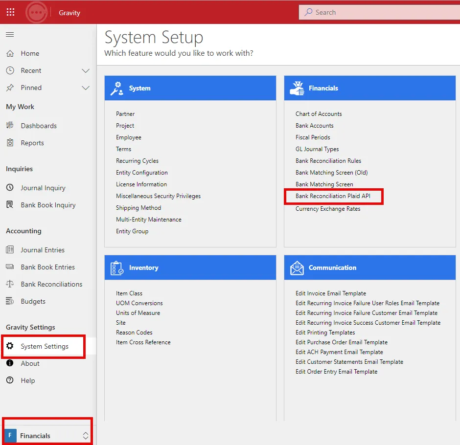Click the Pinned pushpin icon
Viewport: 460px width, 445px height.
point(10,88)
